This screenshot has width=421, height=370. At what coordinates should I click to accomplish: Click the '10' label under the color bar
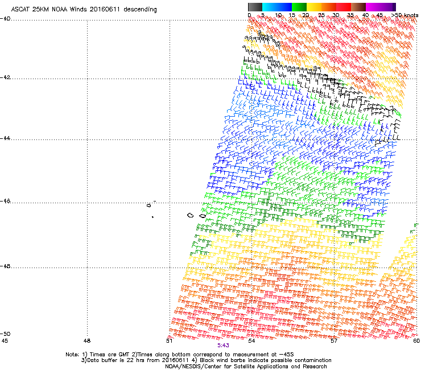click(x=278, y=15)
